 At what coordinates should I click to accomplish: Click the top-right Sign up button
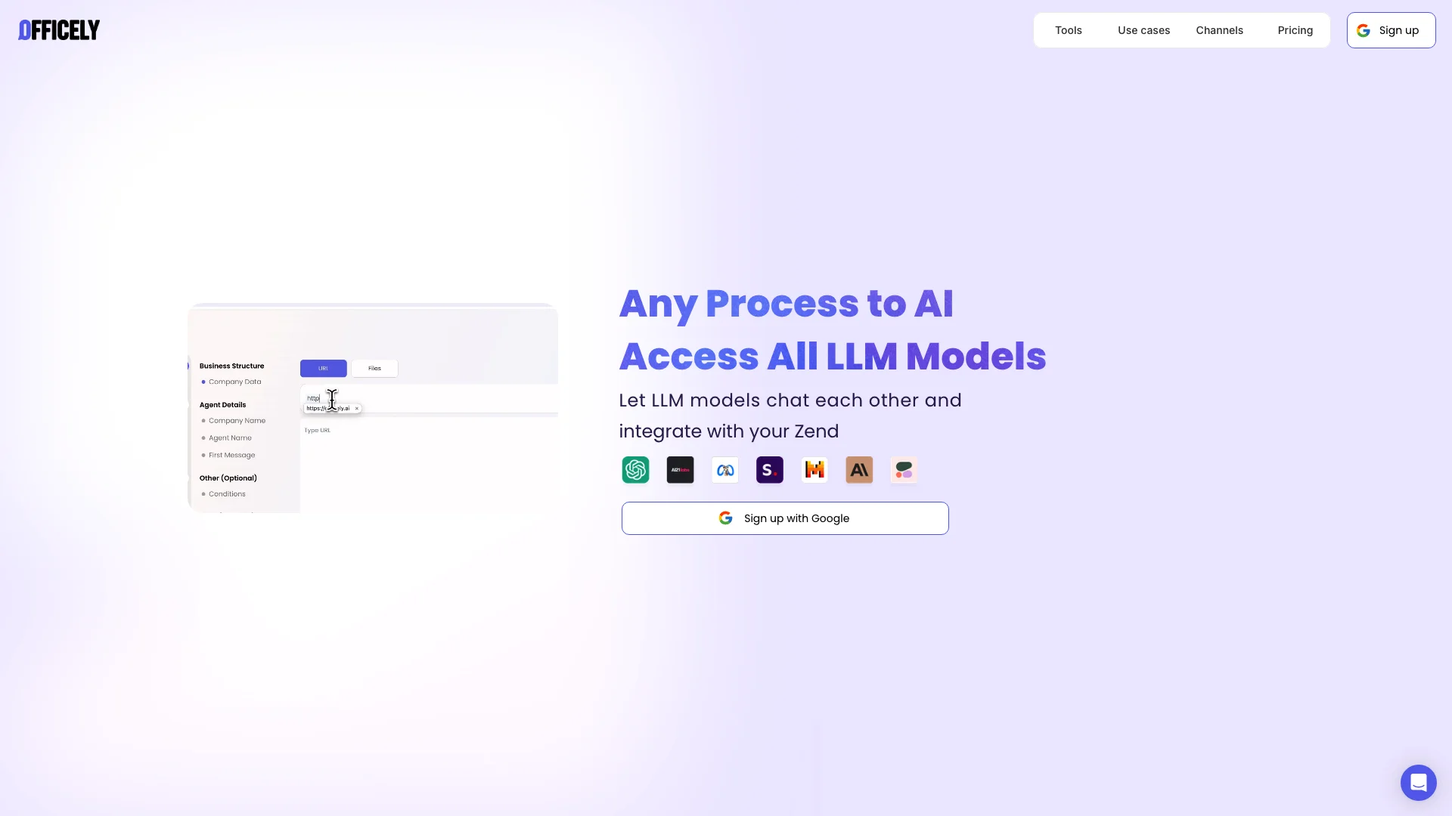tap(1391, 30)
